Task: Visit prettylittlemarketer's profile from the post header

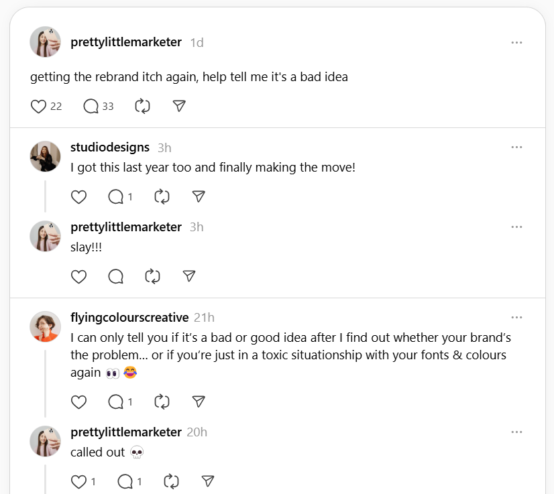Action: point(125,42)
